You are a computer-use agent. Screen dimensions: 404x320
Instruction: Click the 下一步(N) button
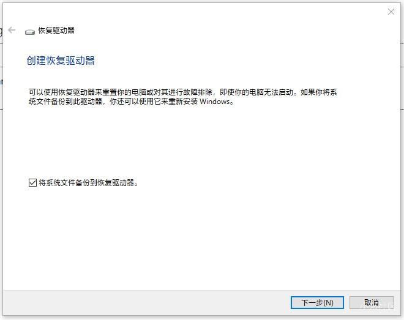pos(317,302)
